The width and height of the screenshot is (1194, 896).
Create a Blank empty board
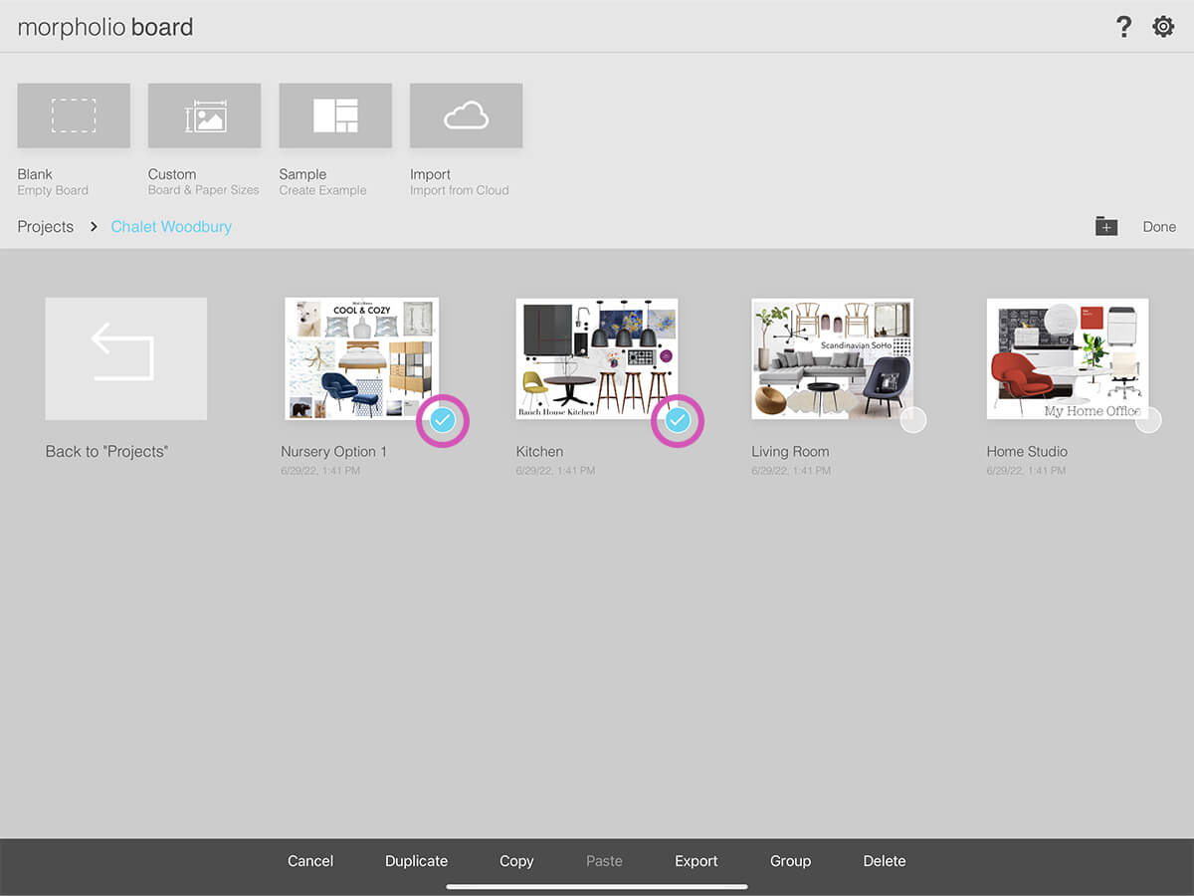(x=74, y=115)
